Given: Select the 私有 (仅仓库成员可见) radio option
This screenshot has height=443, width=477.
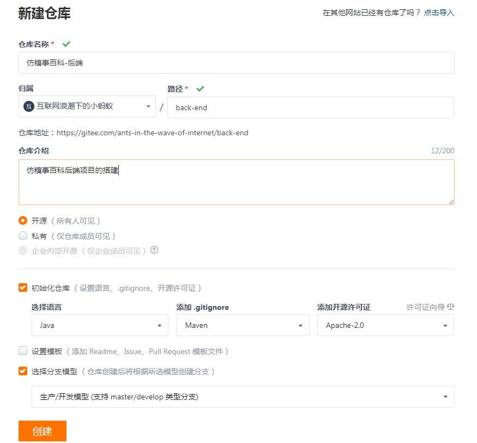Looking at the screenshot, I should 23,236.
